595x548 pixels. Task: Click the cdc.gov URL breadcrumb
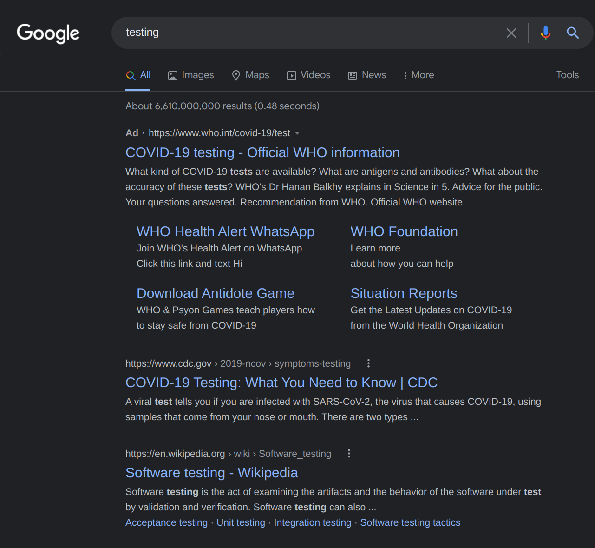click(238, 363)
